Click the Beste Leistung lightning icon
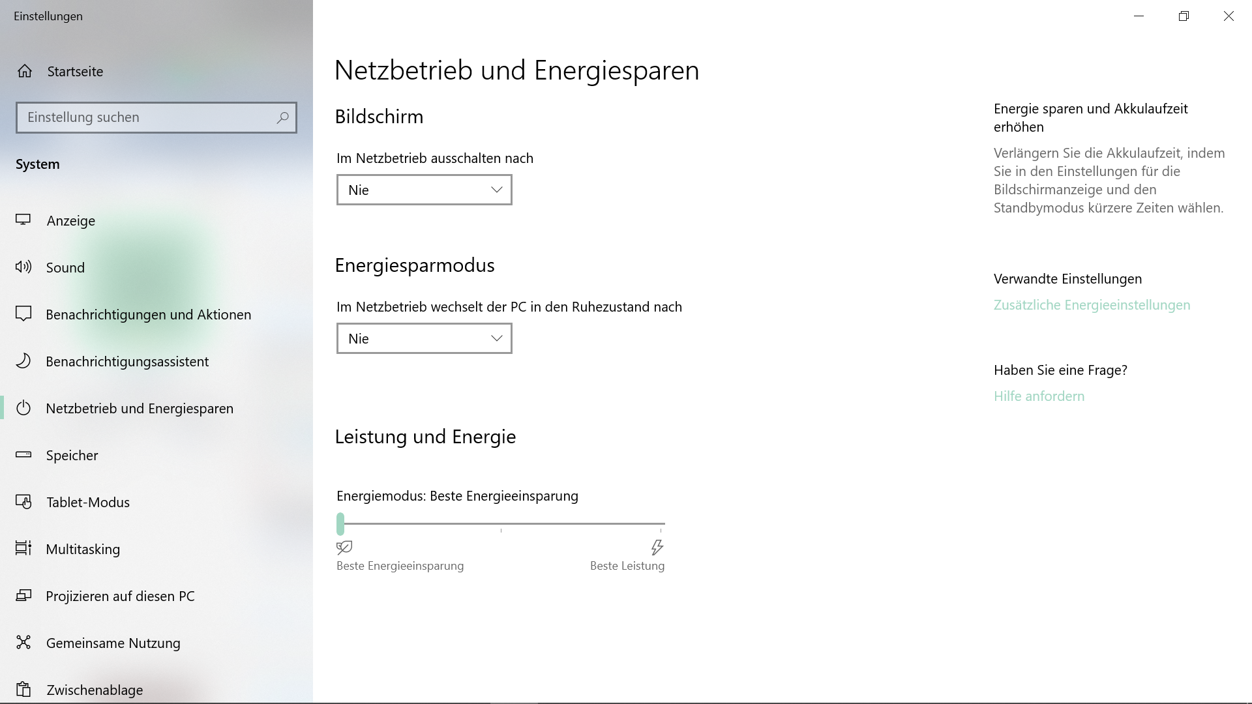This screenshot has height=704, width=1252. (x=657, y=547)
